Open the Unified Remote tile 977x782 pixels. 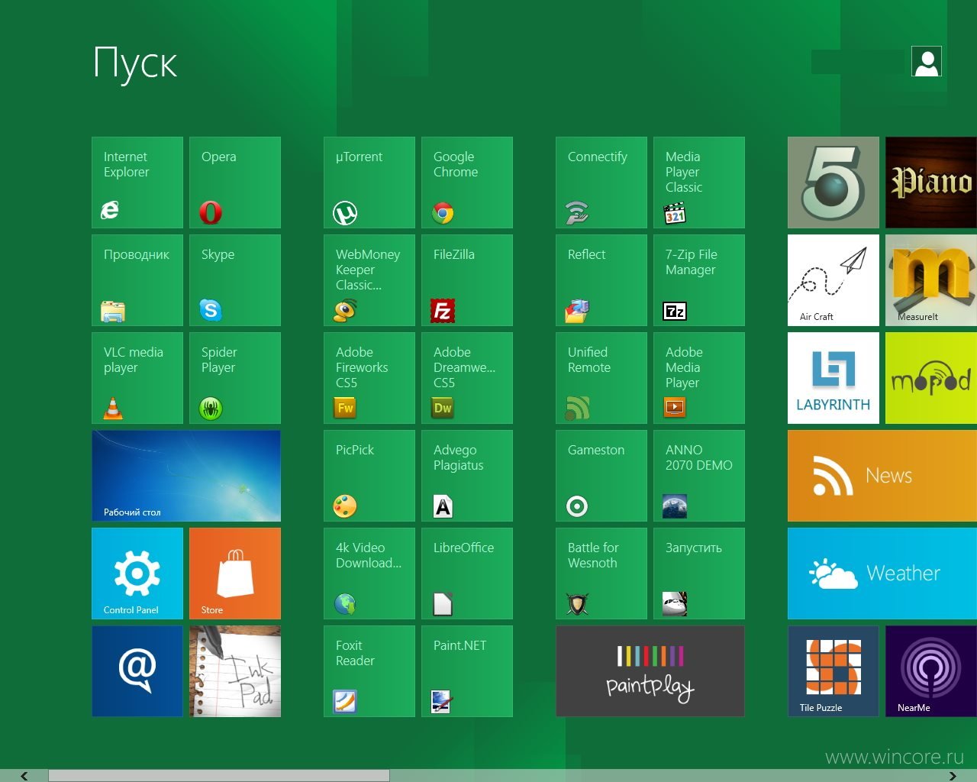601,378
